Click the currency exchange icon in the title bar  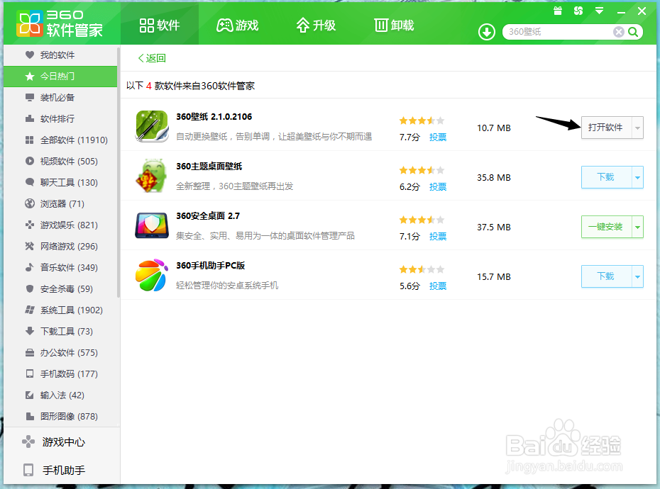(577, 10)
